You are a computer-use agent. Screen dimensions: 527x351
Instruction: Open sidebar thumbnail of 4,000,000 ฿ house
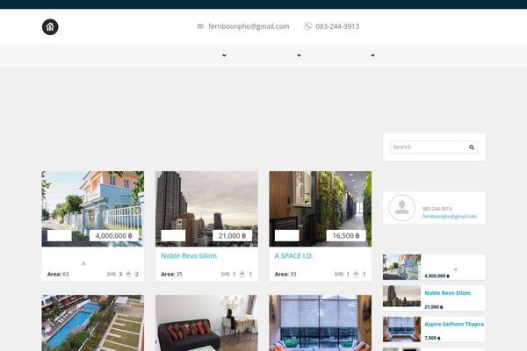[401, 267]
